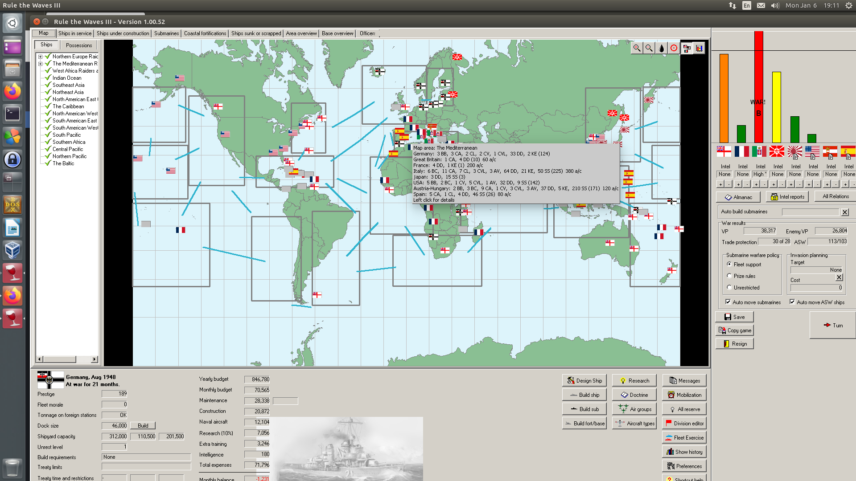Click the Turn button
The width and height of the screenshot is (856, 481).
click(833, 325)
